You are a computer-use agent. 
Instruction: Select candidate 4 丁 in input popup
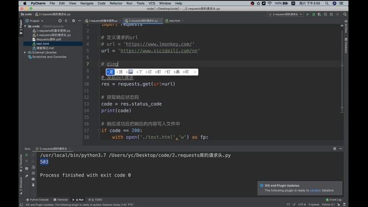tap(139, 72)
